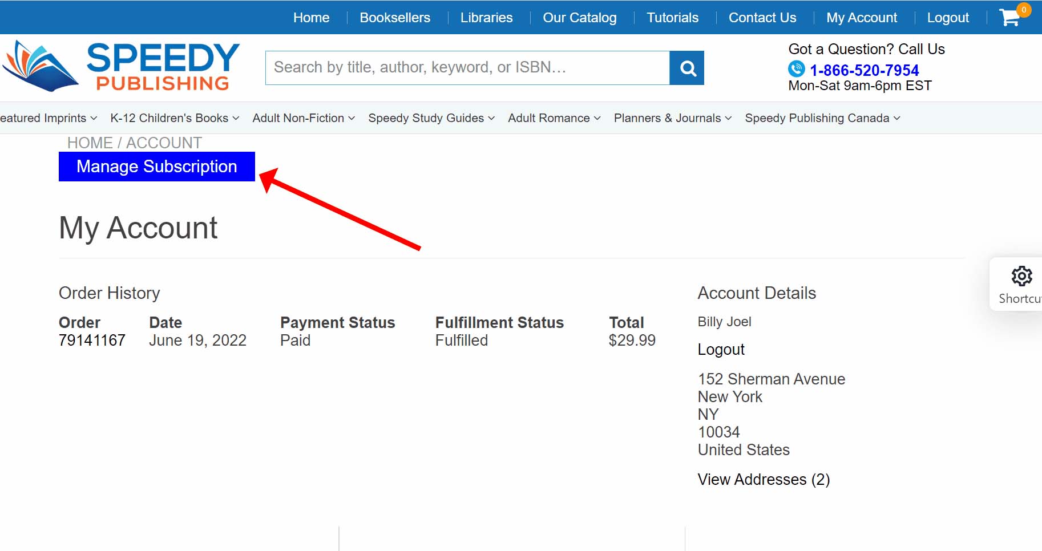The image size is (1042, 551).
Task: Click the United States country line
Action: (744, 450)
